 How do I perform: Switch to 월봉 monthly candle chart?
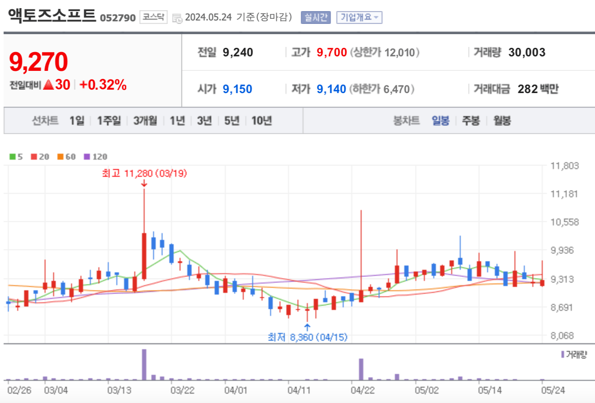(x=502, y=121)
